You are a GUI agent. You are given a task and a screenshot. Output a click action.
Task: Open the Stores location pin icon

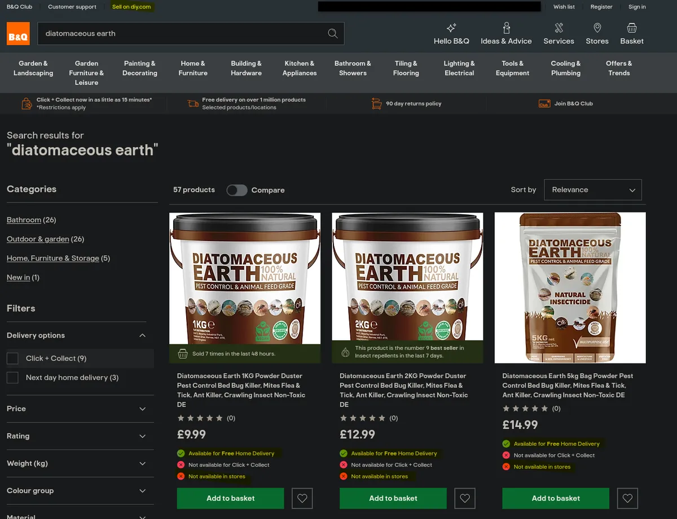597,28
